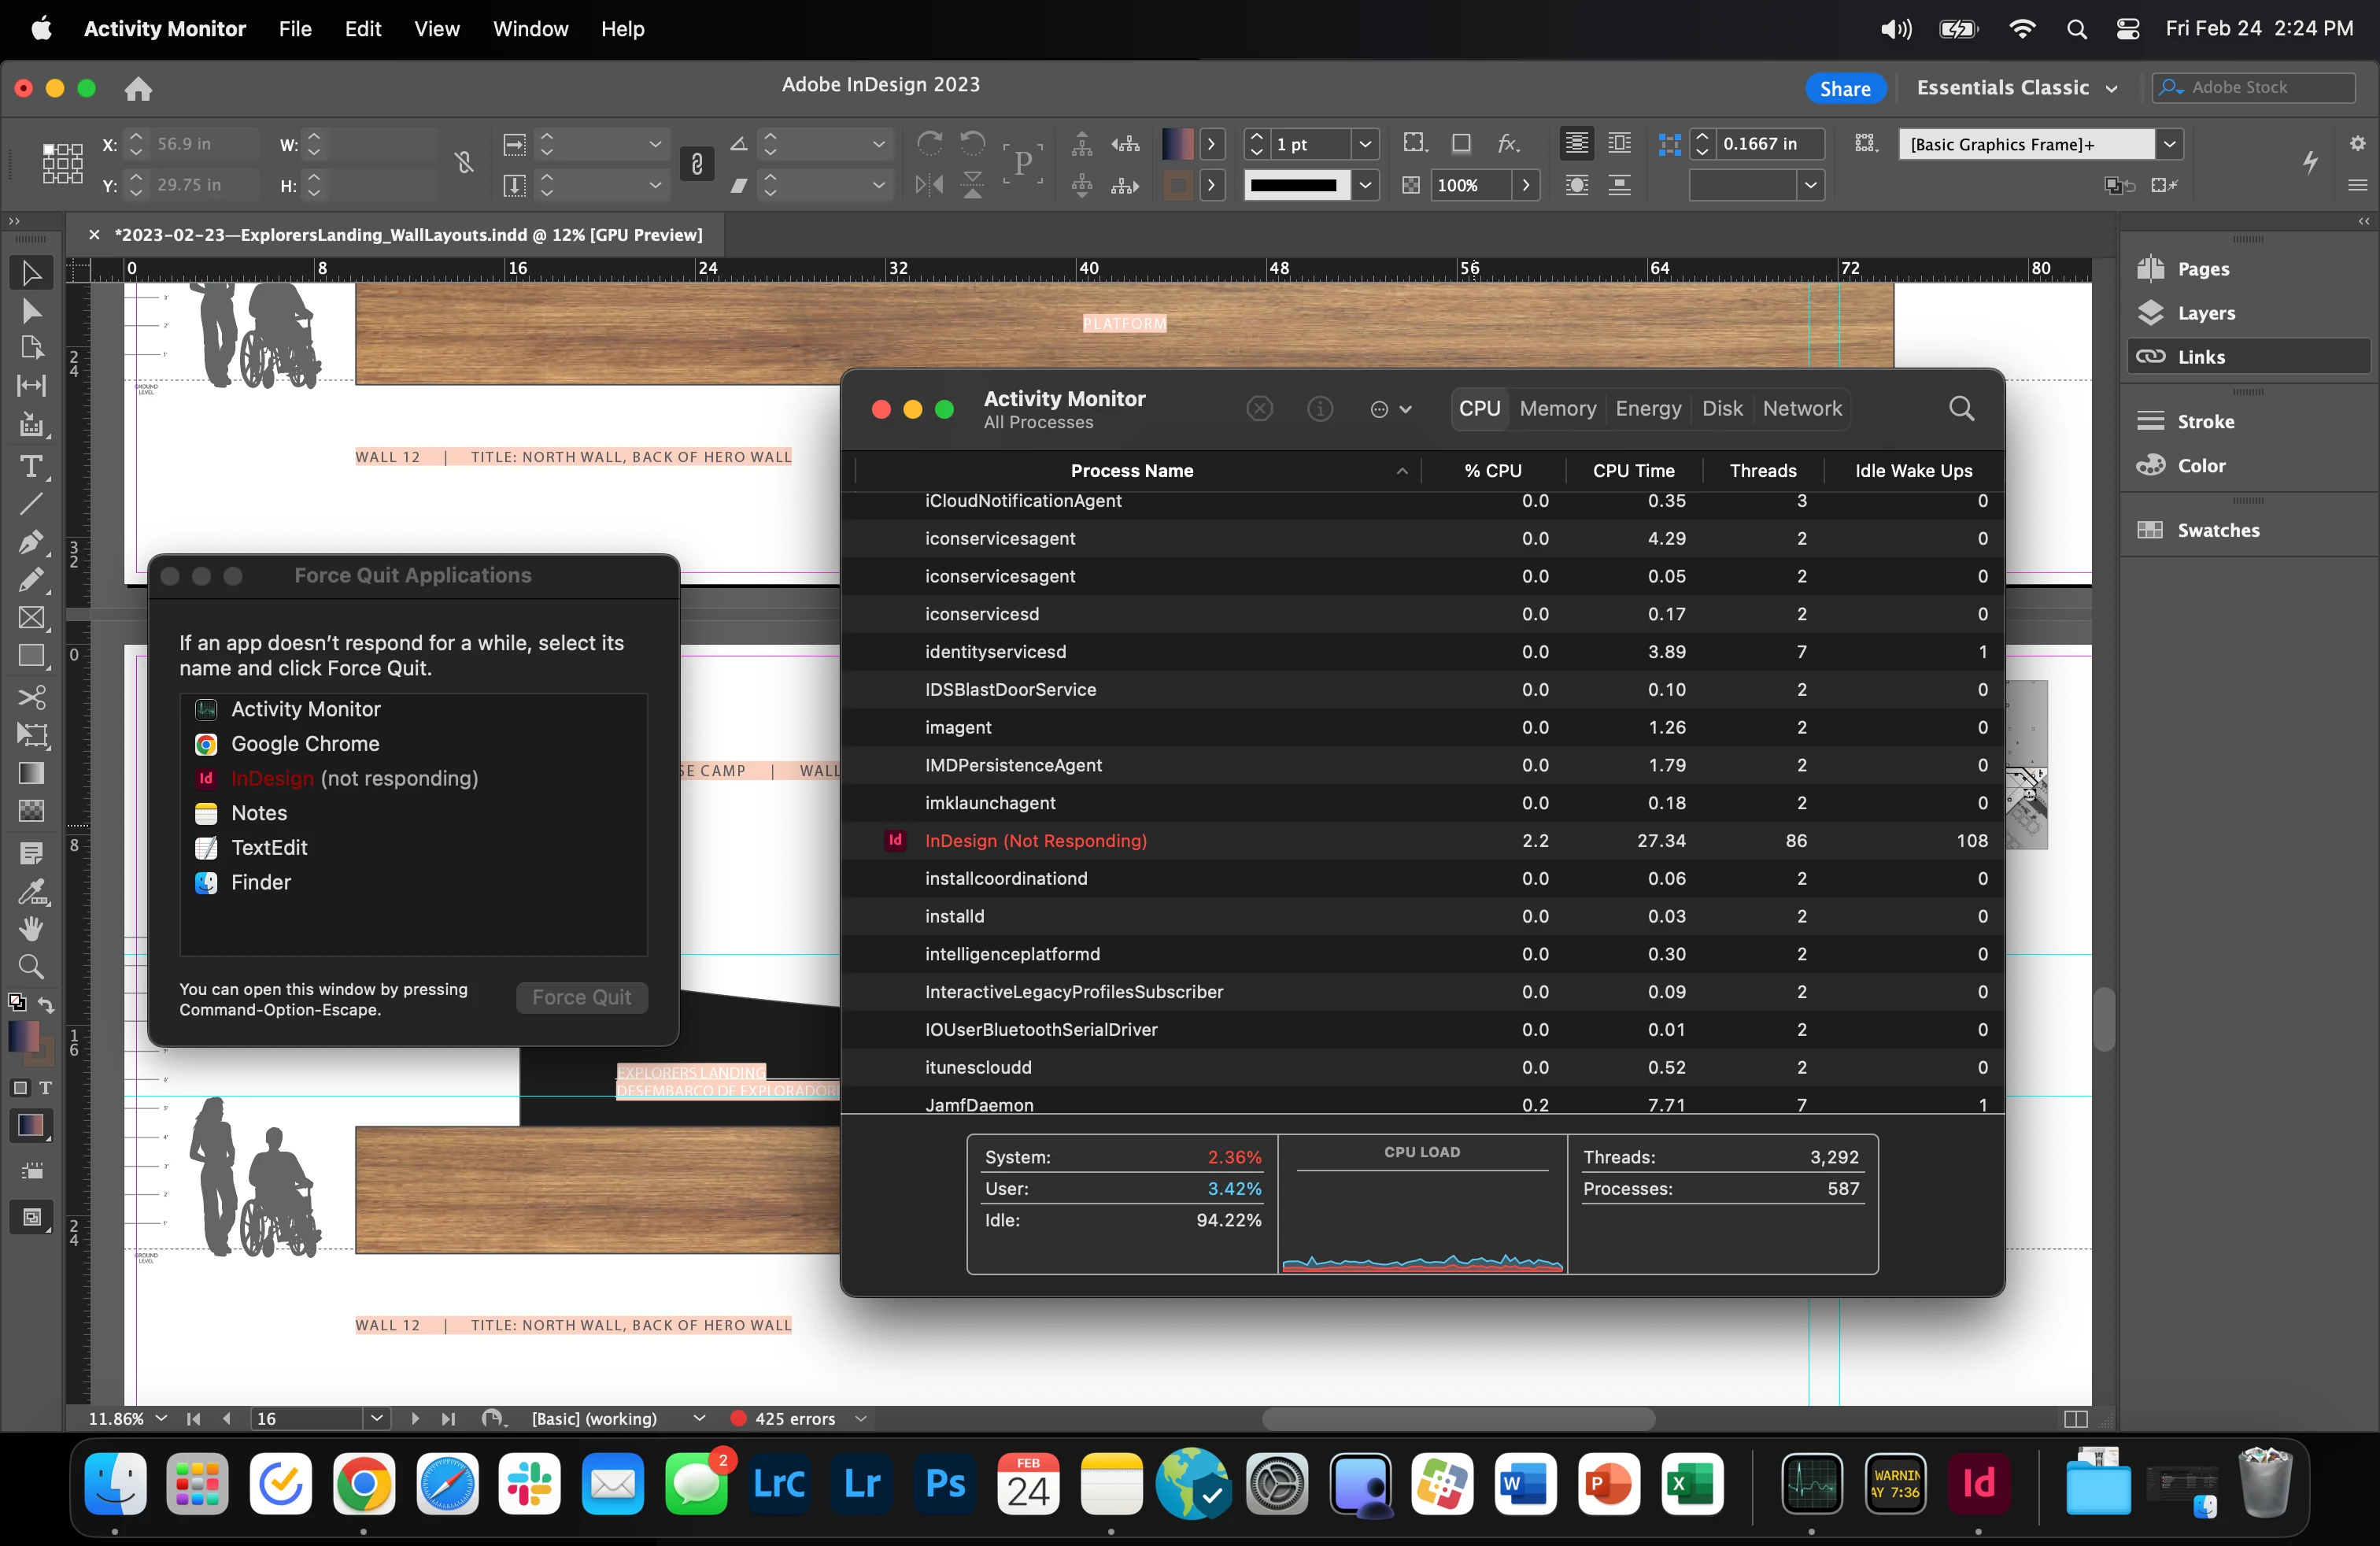Switch to the Memory tab
This screenshot has width=2380, height=1546.
pyautogui.click(x=1557, y=408)
